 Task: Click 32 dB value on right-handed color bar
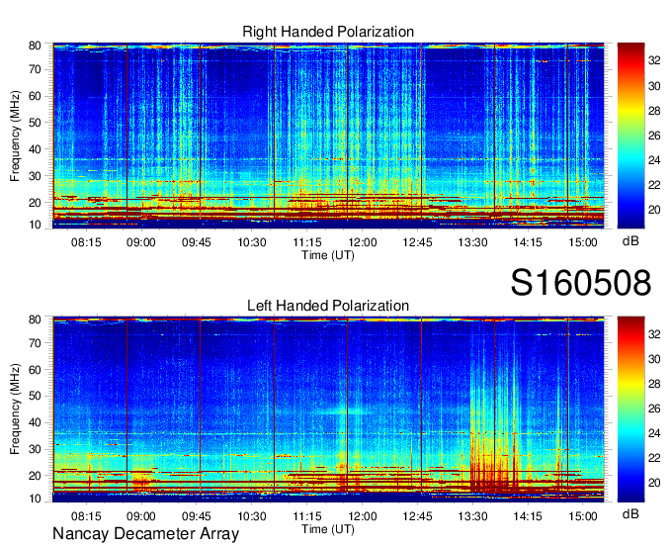(654, 61)
